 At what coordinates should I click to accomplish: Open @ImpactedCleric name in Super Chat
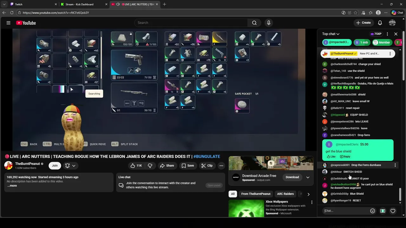tap(347, 144)
